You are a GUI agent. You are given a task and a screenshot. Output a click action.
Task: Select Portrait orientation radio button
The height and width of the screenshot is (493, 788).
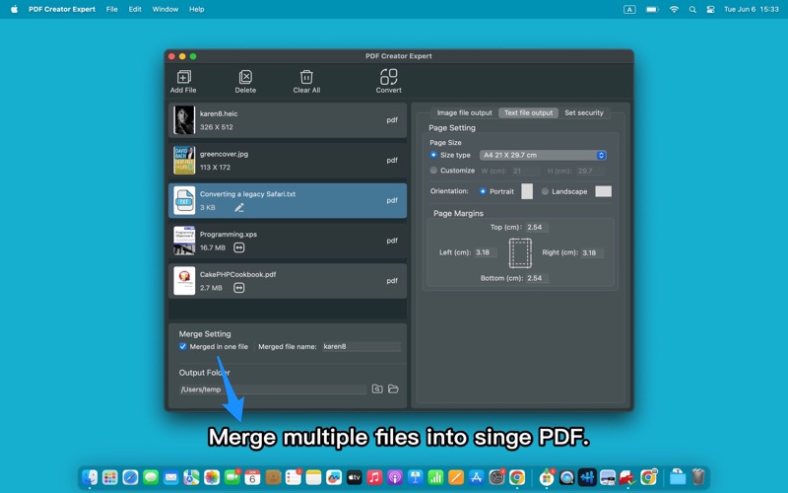coord(483,191)
